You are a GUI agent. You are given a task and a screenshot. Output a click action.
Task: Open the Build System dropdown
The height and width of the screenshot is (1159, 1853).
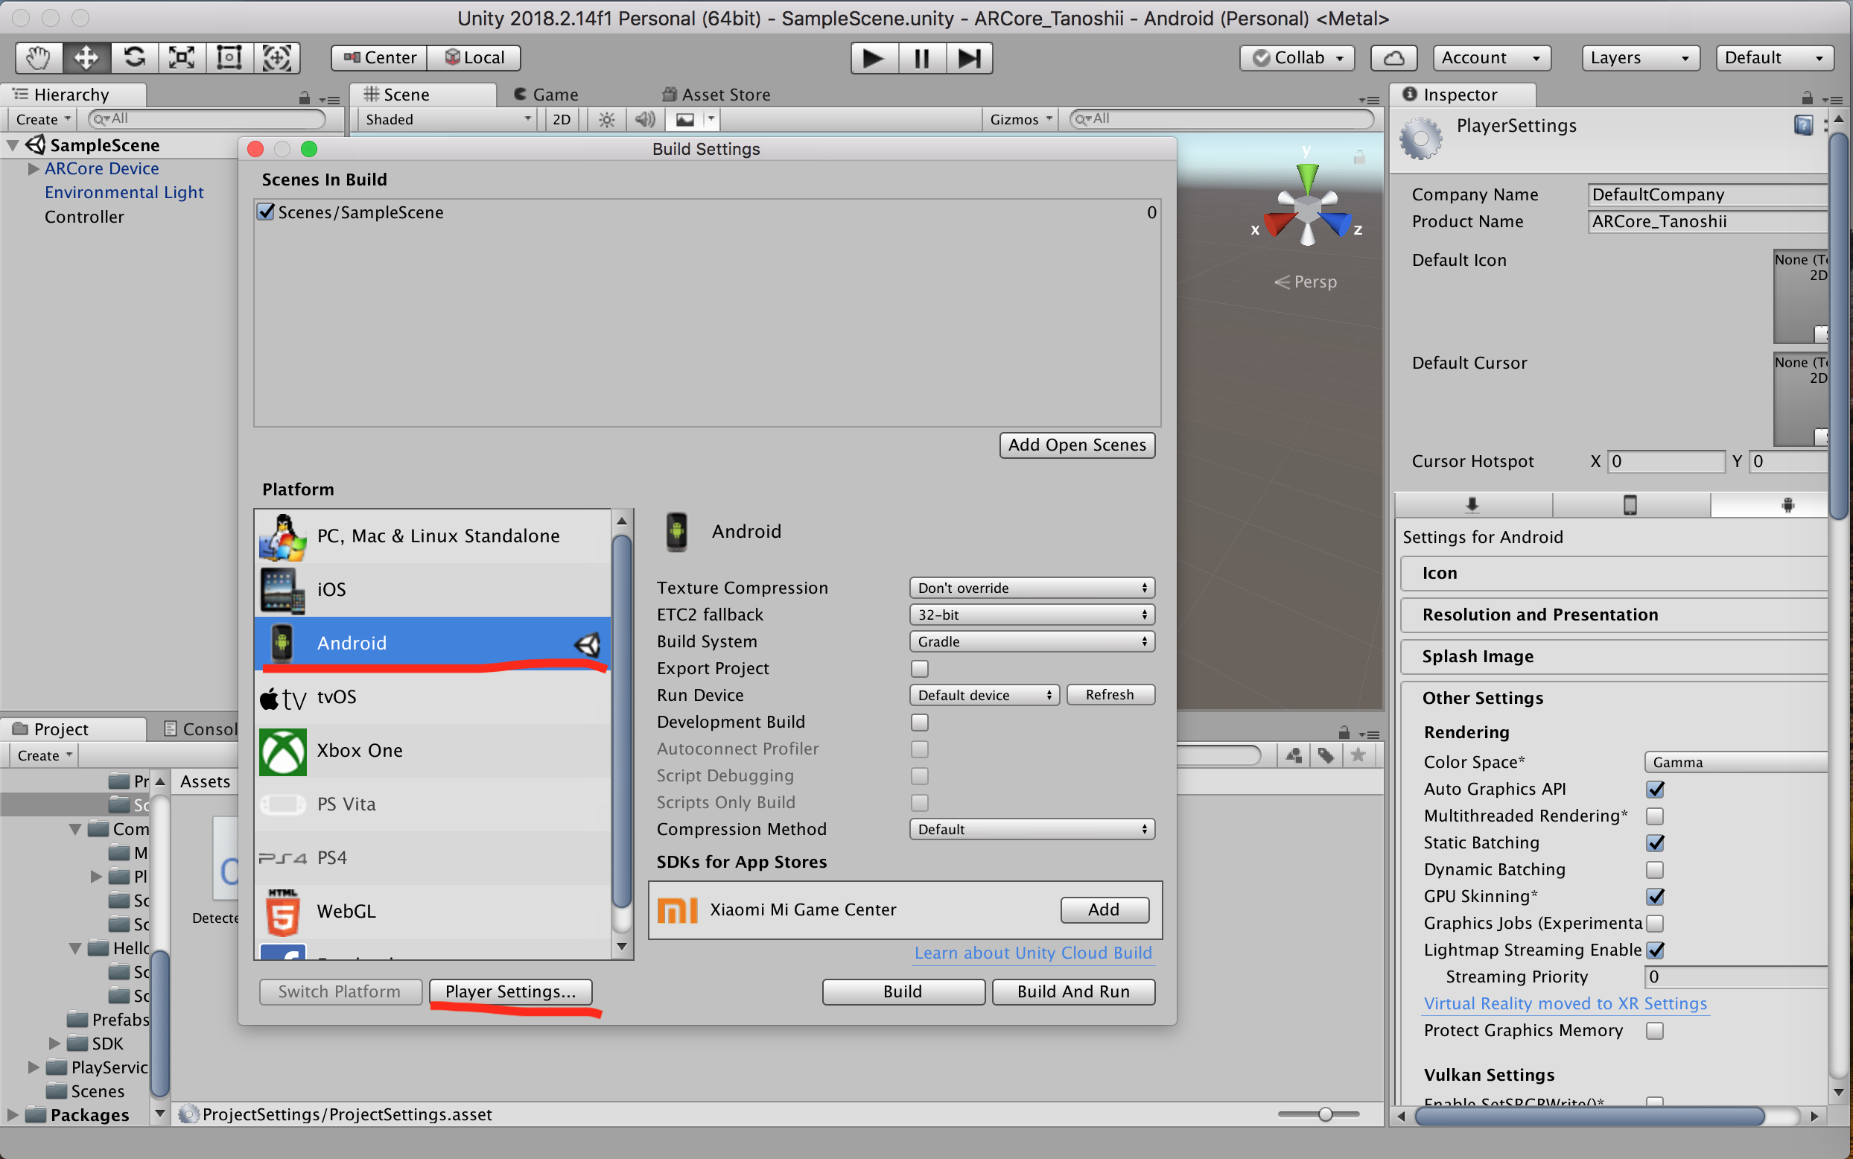[x=1031, y=641]
